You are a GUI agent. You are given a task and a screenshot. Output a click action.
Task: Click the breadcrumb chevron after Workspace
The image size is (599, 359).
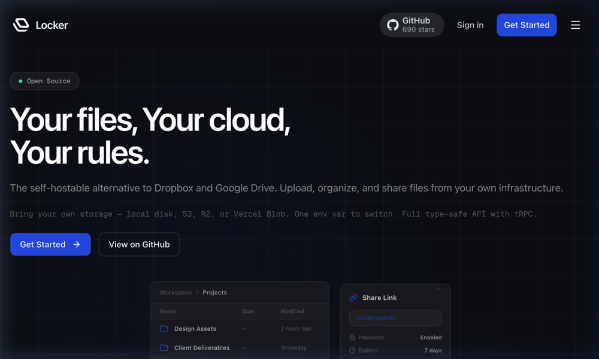coord(197,293)
